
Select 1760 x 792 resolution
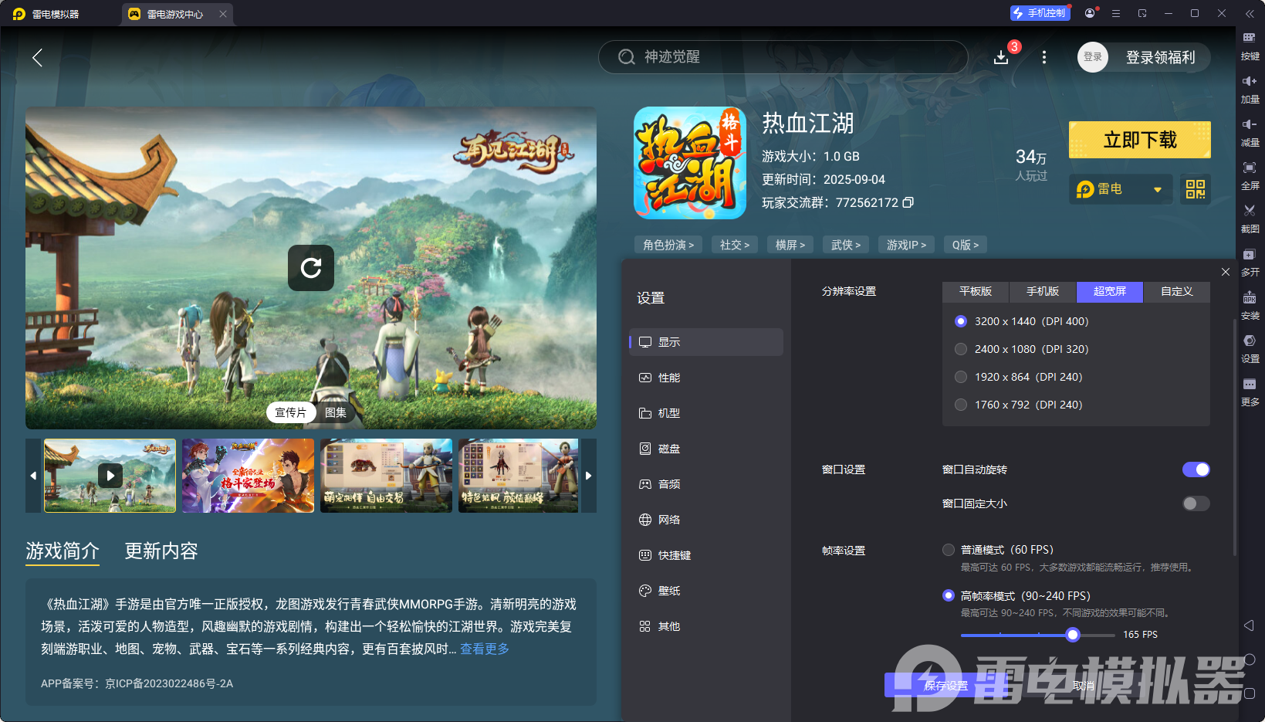961,405
